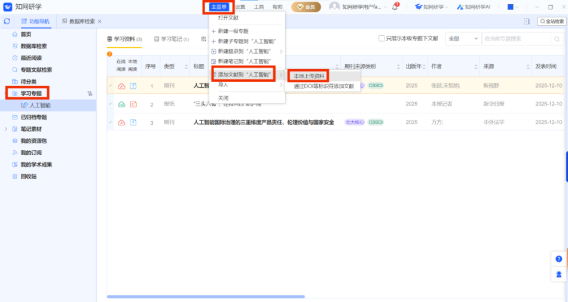
Task: Choose 新建一级专题 in the main menu
Action: (x=233, y=30)
